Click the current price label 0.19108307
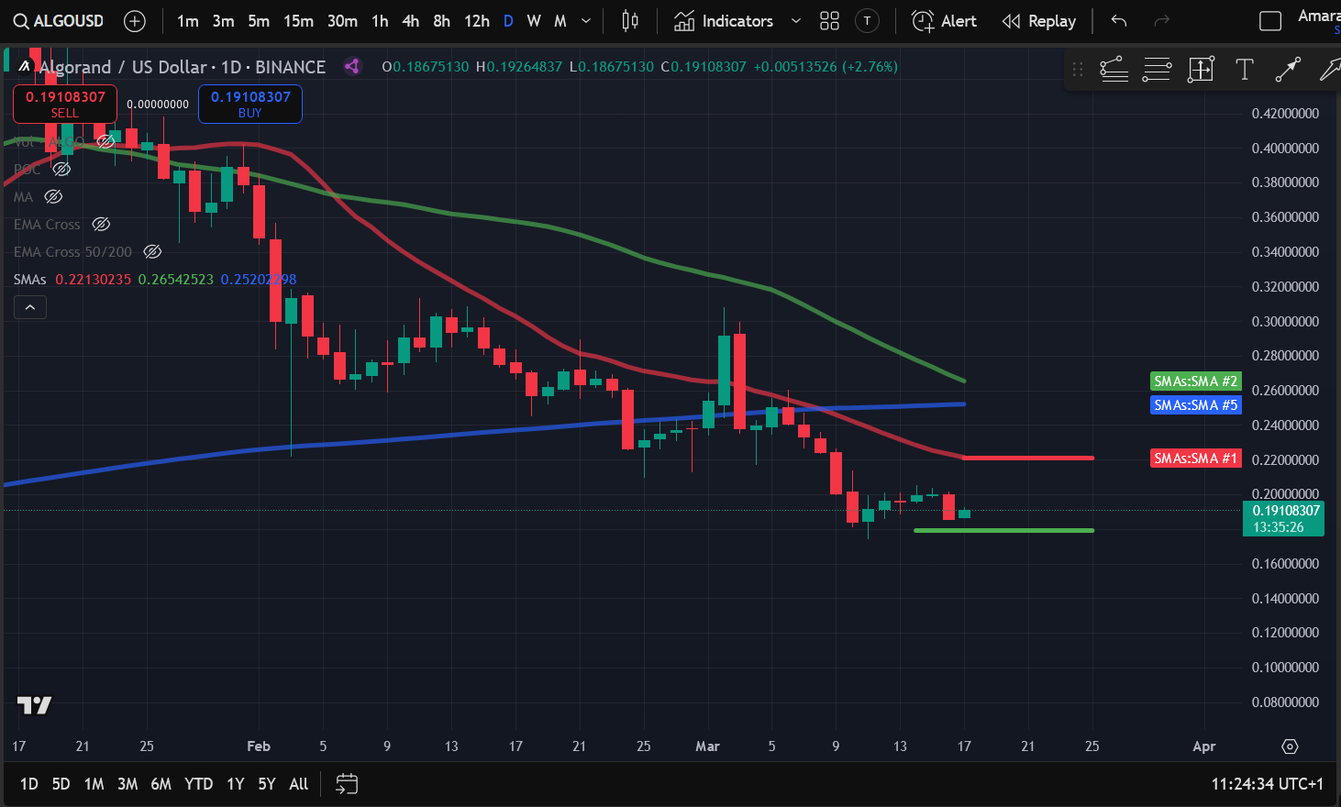Screen dimensions: 1341x807 click(x=1283, y=519)
